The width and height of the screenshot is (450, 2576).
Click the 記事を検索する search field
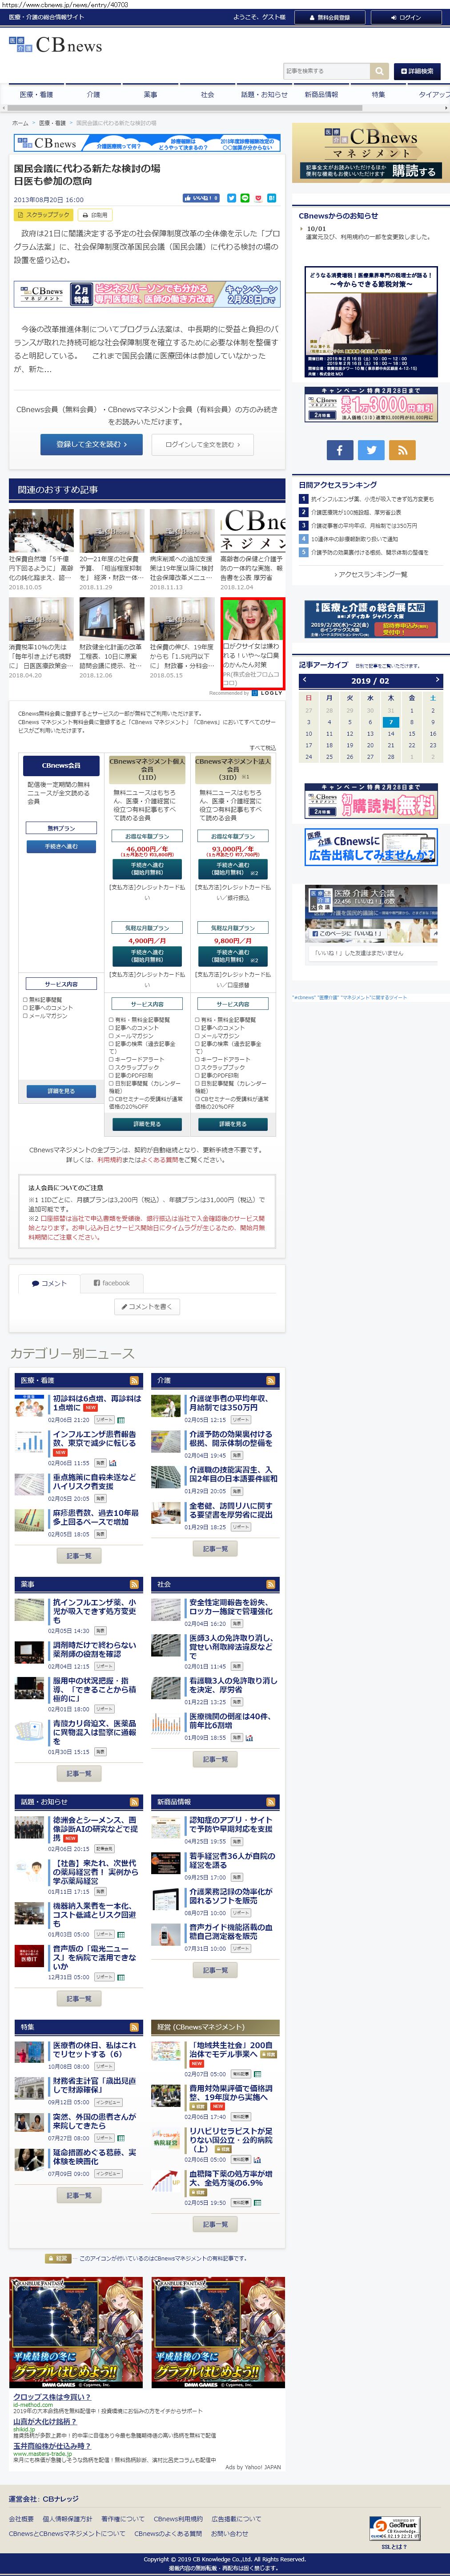(326, 71)
